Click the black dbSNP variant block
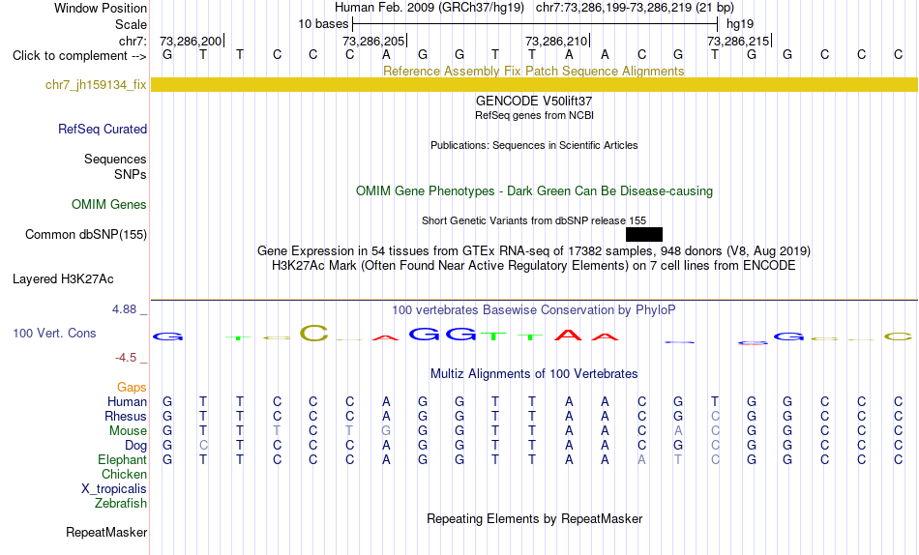919x555 pixels. (644, 234)
